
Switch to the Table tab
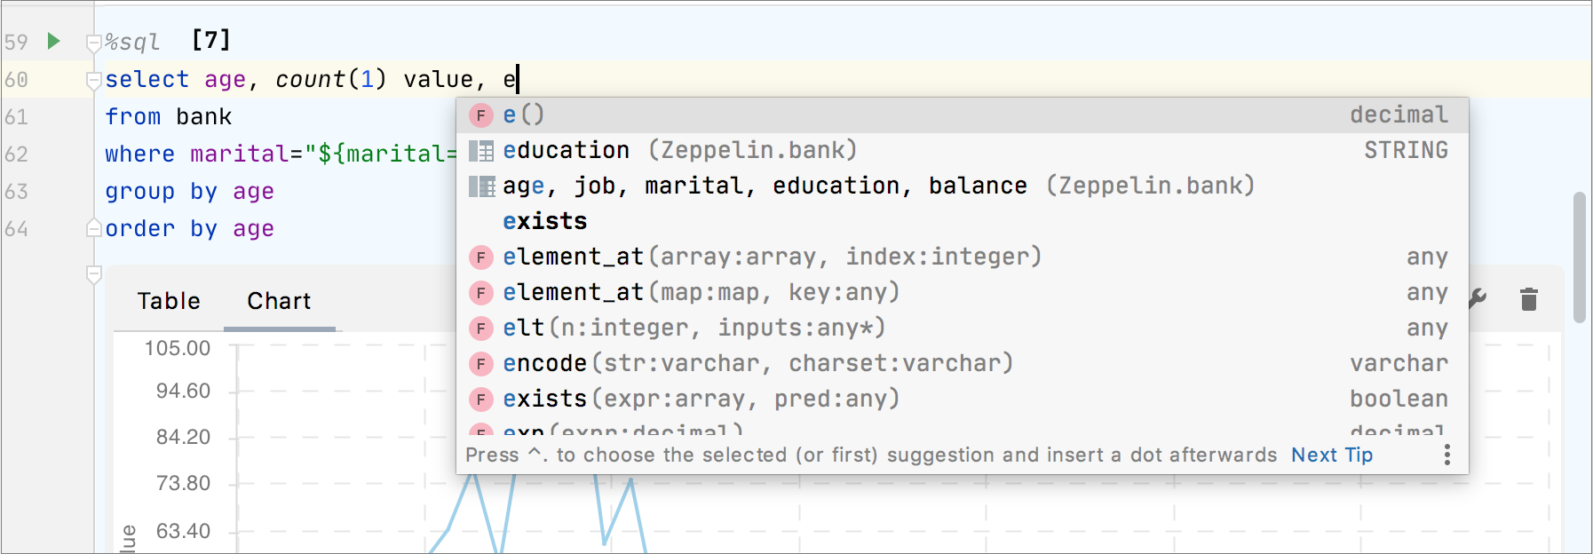169,301
